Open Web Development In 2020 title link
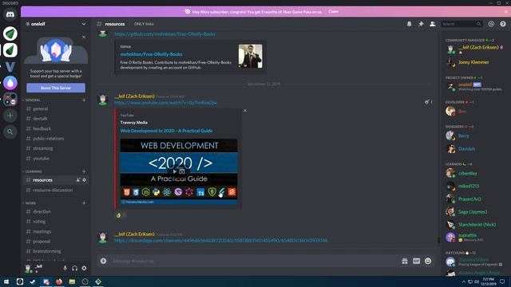This screenshot has height=287, width=511. (x=166, y=131)
